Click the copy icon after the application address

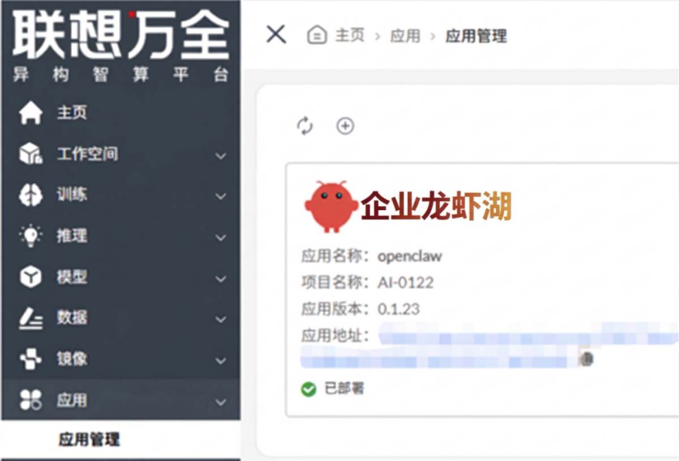click(587, 358)
